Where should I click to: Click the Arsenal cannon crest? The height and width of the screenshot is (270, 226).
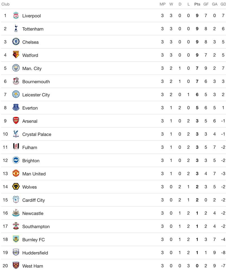(x=16, y=121)
